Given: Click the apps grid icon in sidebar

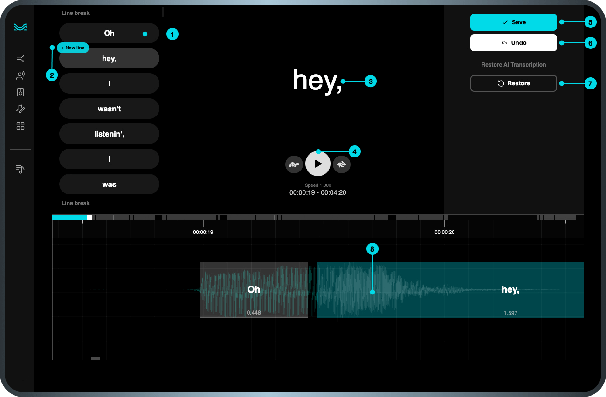Looking at the screenshot, I should tap(20, 125).
